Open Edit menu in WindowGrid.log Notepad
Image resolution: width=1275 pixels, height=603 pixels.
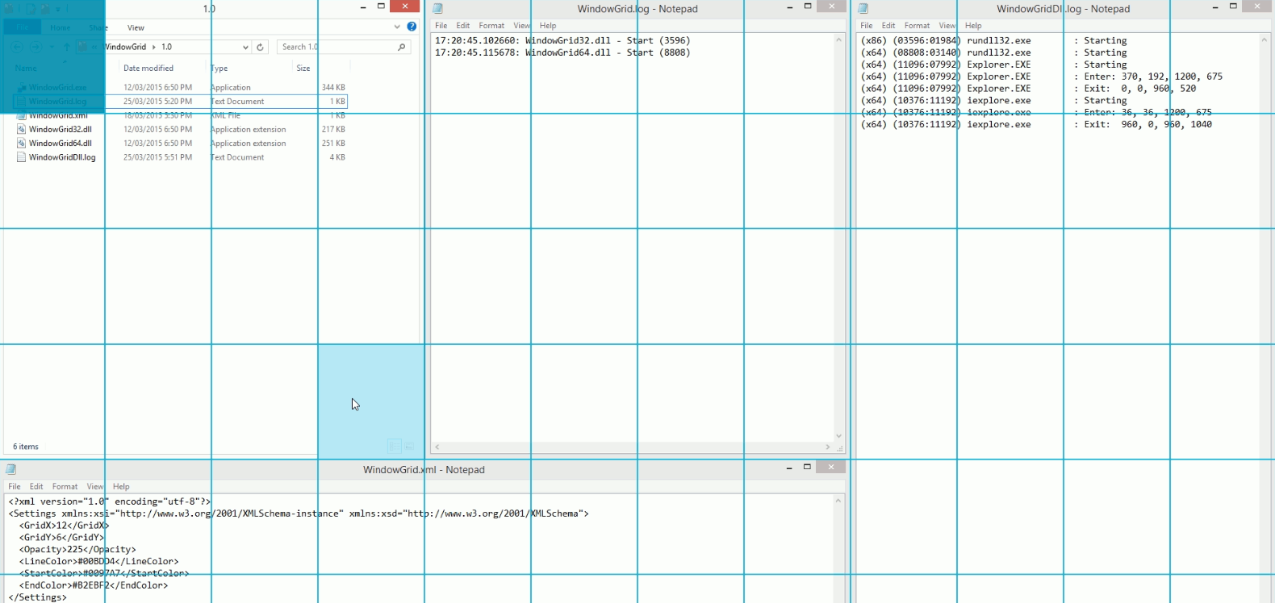[x=463, y=26]
